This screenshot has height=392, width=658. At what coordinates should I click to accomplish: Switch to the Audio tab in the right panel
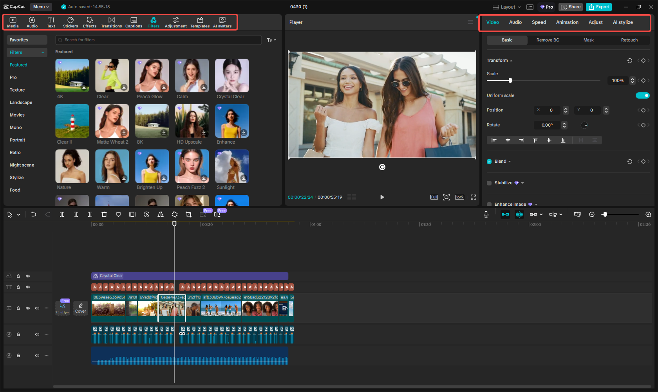tap(515, 22)
